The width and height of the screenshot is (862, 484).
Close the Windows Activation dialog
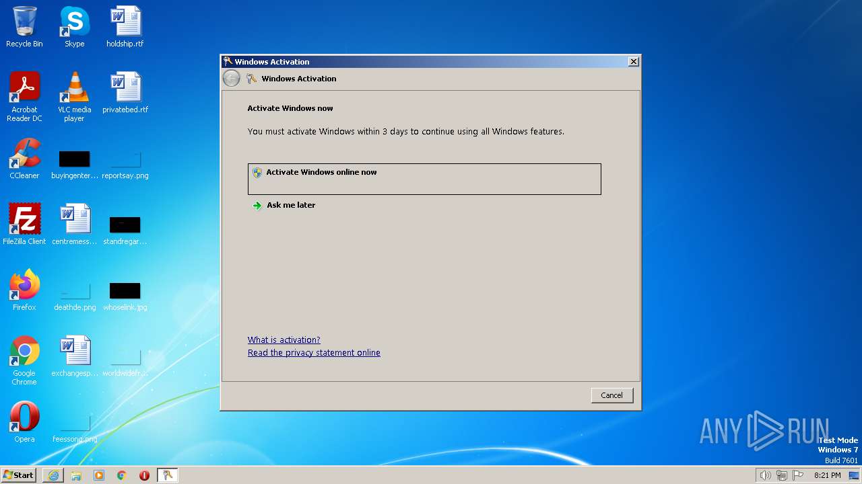(634, 61)
